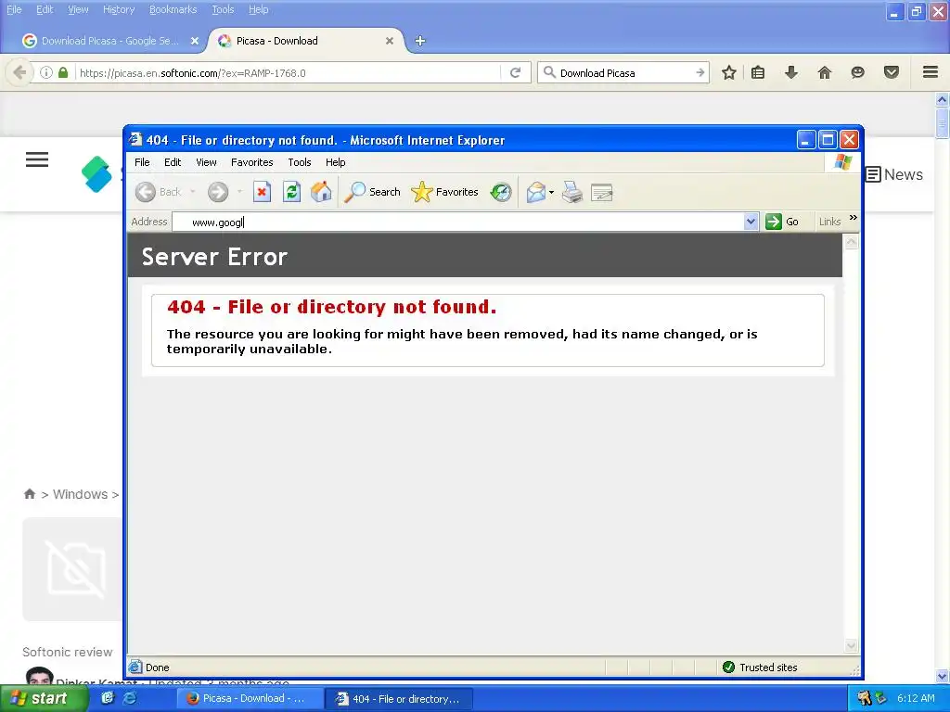Open the Help menu in Internet Explorer

click(x=335, y=162)
